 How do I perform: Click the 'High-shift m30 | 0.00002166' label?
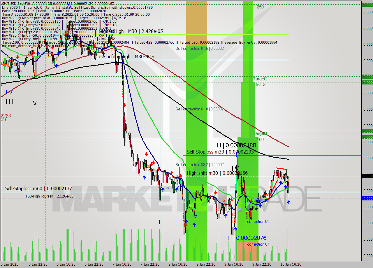(x=217, y=173)
